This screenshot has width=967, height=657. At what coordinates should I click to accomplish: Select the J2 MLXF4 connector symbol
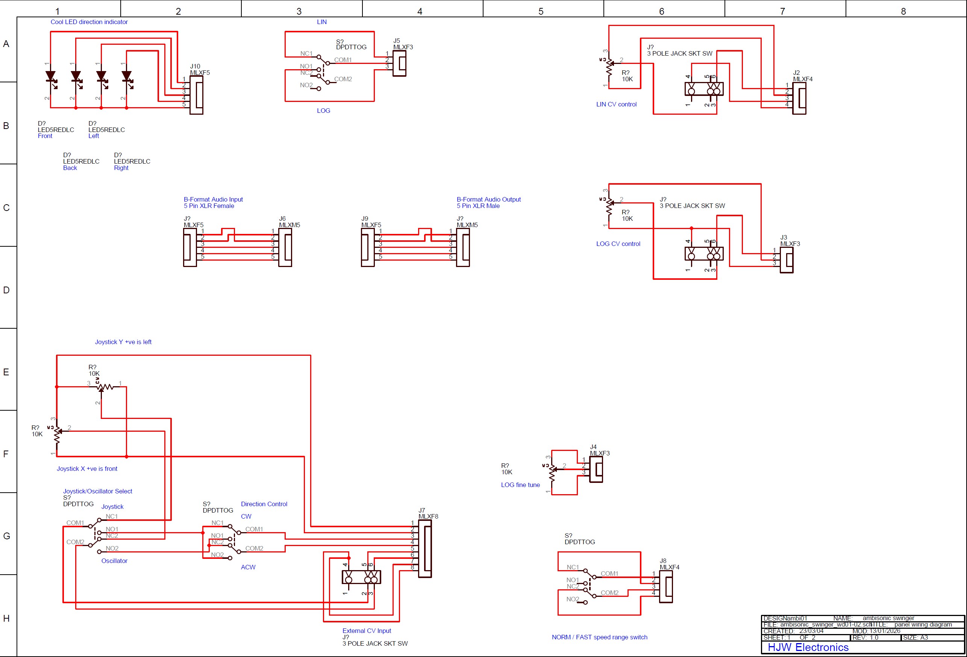point(799,98)
